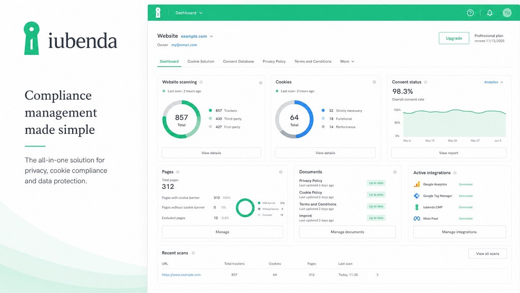Image resolution: width=520 pixels, height=293 pixels.
Task: Click Connected status for Meta Pixel
Action: [x=465, y=219]
